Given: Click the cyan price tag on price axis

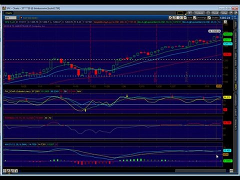Looking at the screenshot, I should pyautogui.click(x=227, y=44).
